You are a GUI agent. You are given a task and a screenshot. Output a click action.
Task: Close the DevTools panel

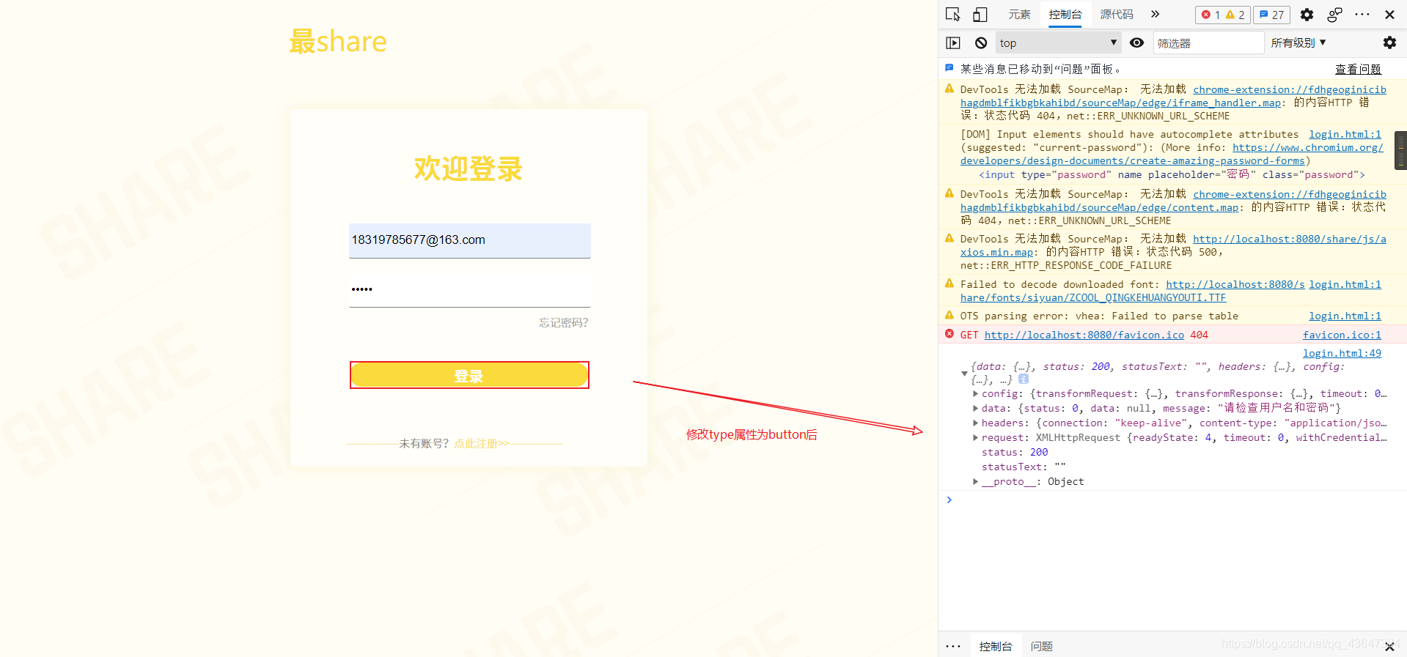[1389, 15]
